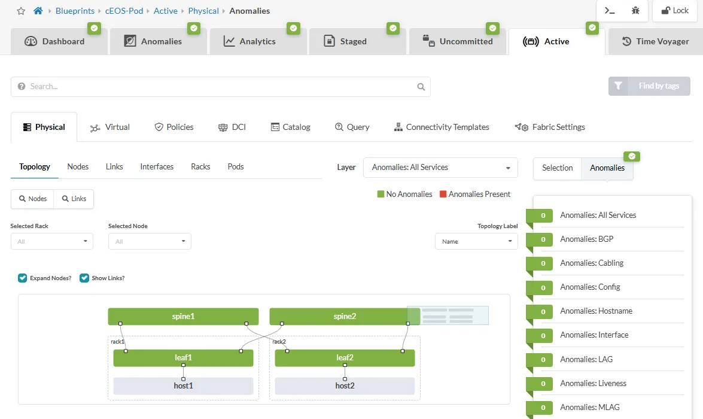703x419 pixels.
Task: Click the star favorite icon in breadcrumb
Action: 21,11
